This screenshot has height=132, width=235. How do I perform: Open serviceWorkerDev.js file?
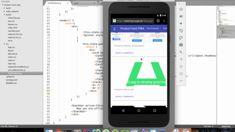[x=17, y=70]
